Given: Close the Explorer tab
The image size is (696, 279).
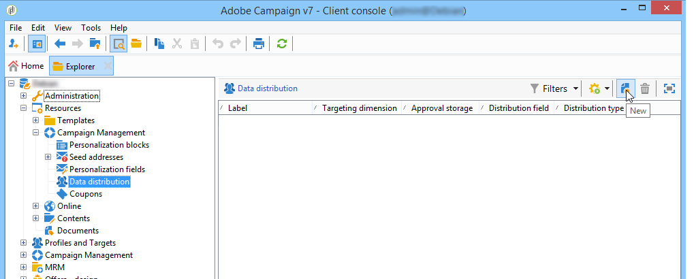Looking at the screenshot, I should click(108, 66).
